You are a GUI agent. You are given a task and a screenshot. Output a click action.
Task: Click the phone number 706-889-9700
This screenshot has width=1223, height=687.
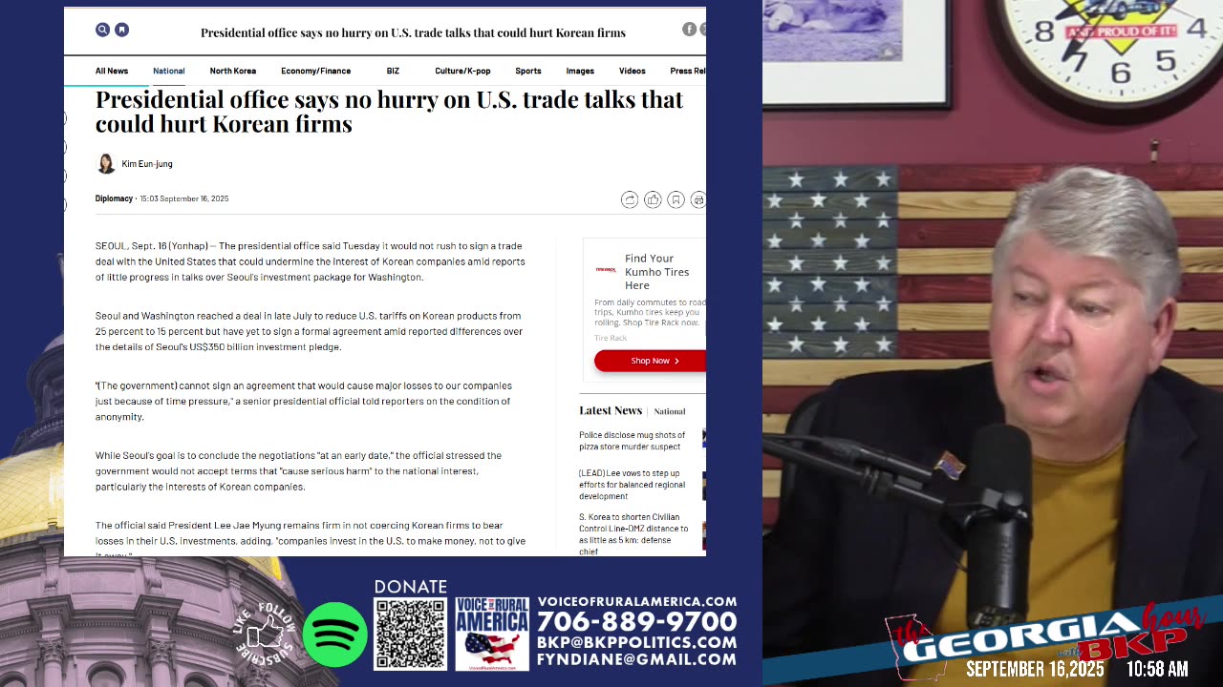tap(637, 622)
